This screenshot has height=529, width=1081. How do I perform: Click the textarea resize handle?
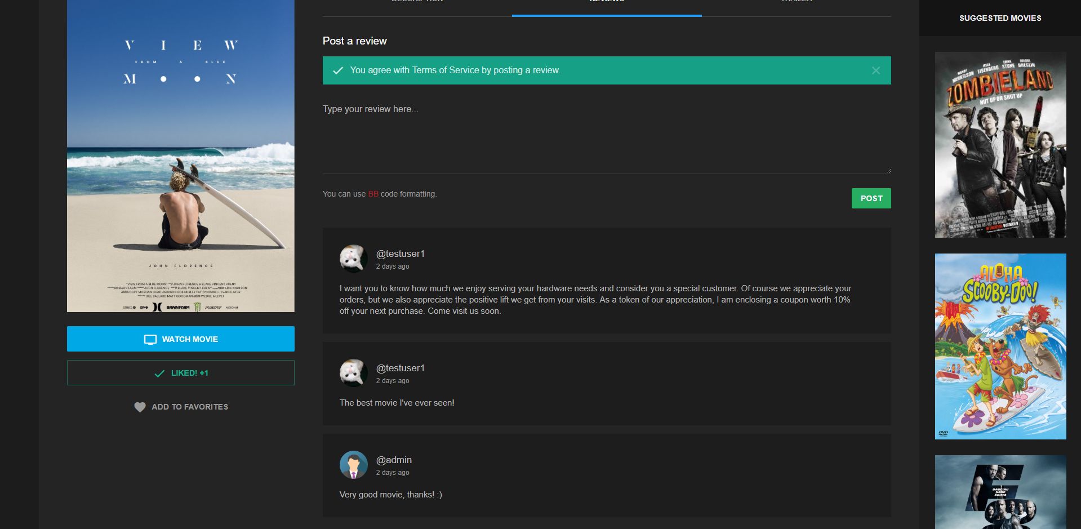point(888,170)
